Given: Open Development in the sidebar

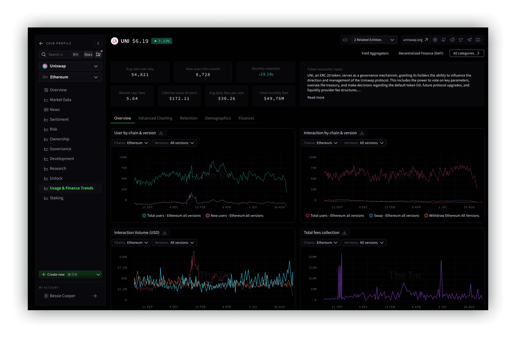Looking at the screenshot, I should pos(70,159).
